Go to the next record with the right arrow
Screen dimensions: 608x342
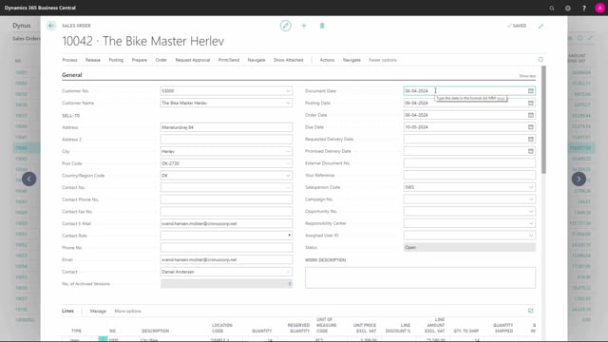pyautogui.click(x=579, y=179)
